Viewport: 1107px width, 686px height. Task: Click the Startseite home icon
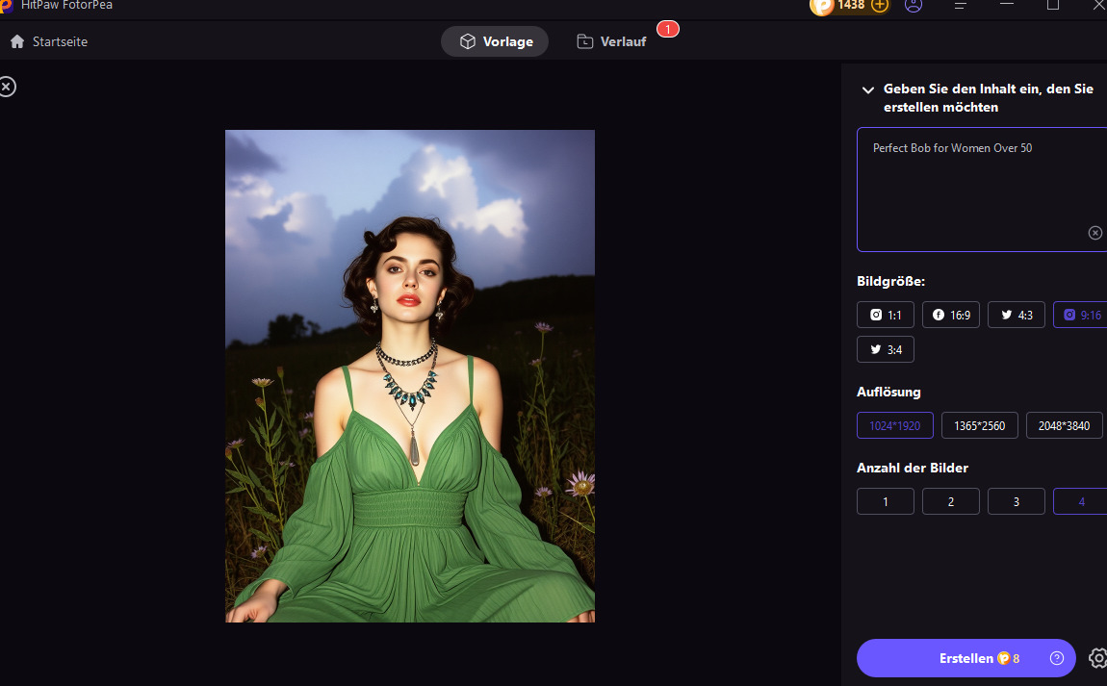pos(17,41)
